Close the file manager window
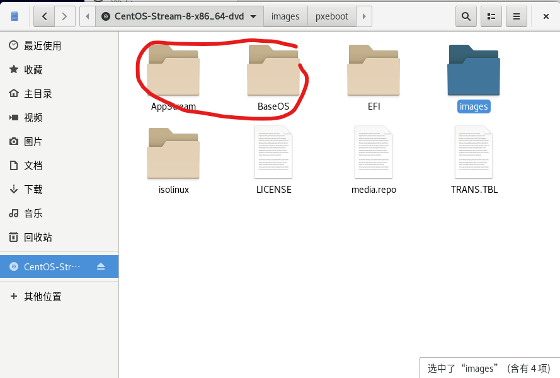 click(546, 16)
